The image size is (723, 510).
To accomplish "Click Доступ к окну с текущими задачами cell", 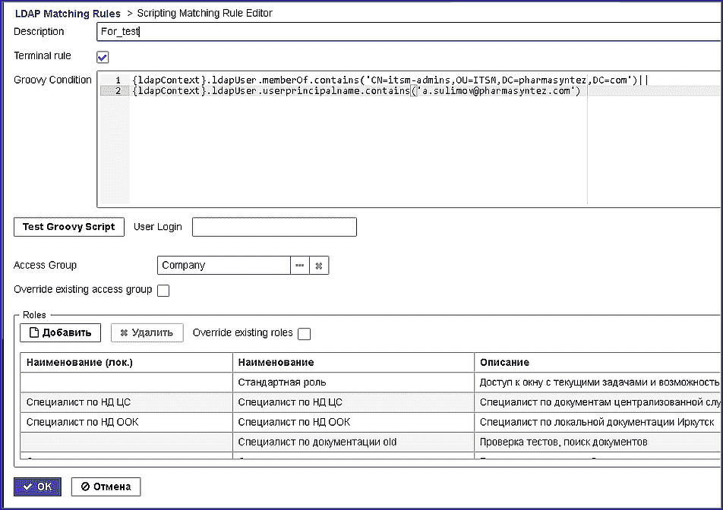I will point(598,382).
